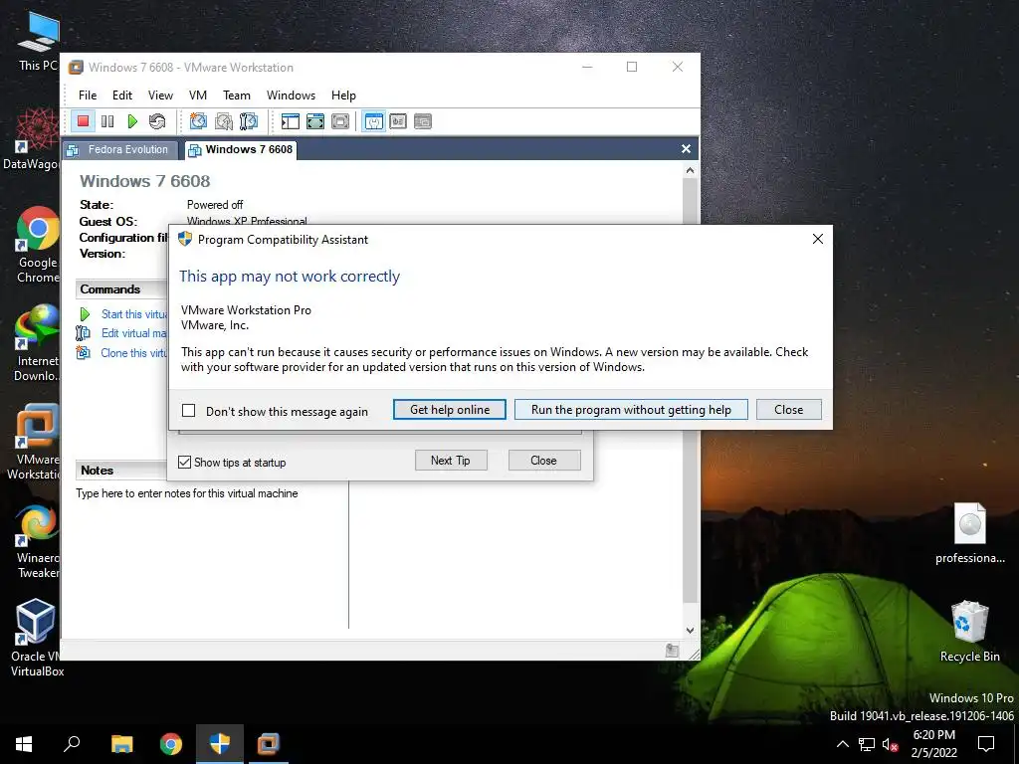Close the current VM tab with X
Screen dimensions: 1019x764
[x=686, y=149]
